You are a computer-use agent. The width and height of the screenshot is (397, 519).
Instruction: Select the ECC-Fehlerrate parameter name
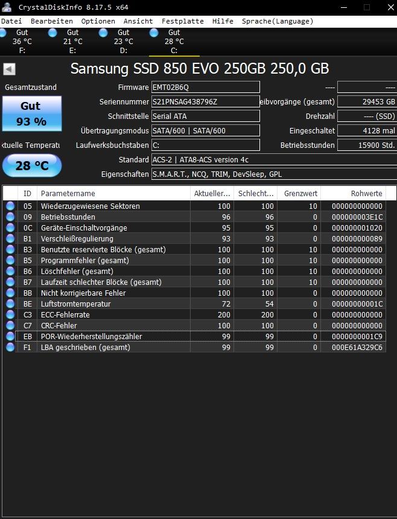(x=65, y=314)
